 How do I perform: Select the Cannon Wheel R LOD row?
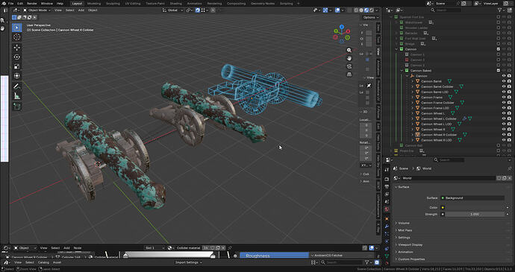coord(436,140)
